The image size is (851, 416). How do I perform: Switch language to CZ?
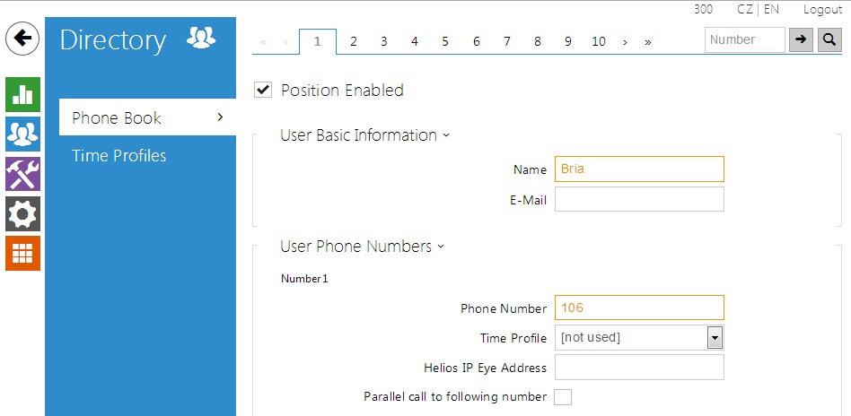click(745, 9)
